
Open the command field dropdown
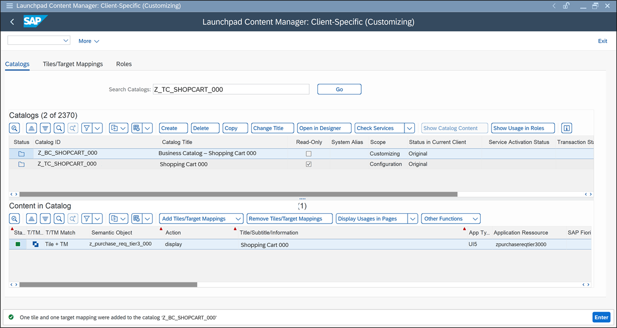pos(66,41)
